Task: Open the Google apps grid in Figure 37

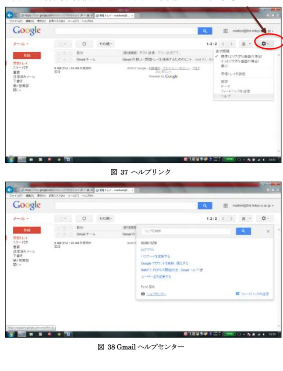Action: [x=225, y=31]
